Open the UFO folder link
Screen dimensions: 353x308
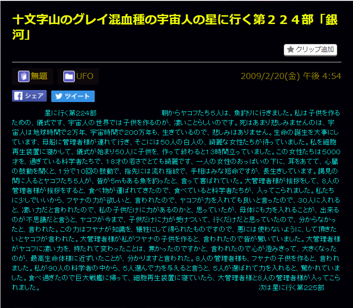pyautogui.click(x=85, y=76)
